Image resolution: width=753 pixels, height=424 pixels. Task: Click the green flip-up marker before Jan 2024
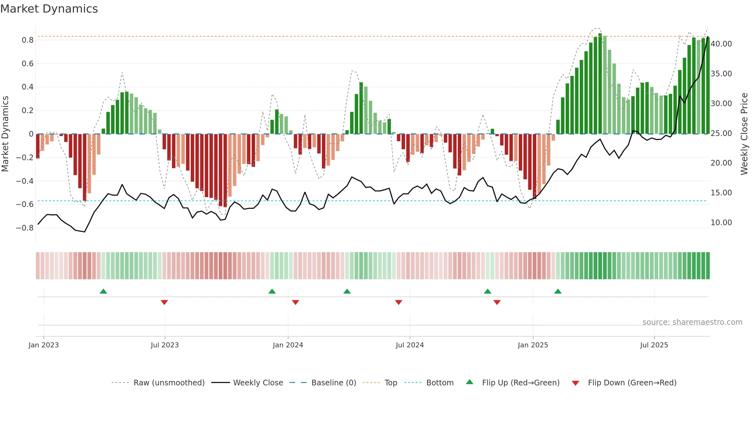tap(272, 291)
